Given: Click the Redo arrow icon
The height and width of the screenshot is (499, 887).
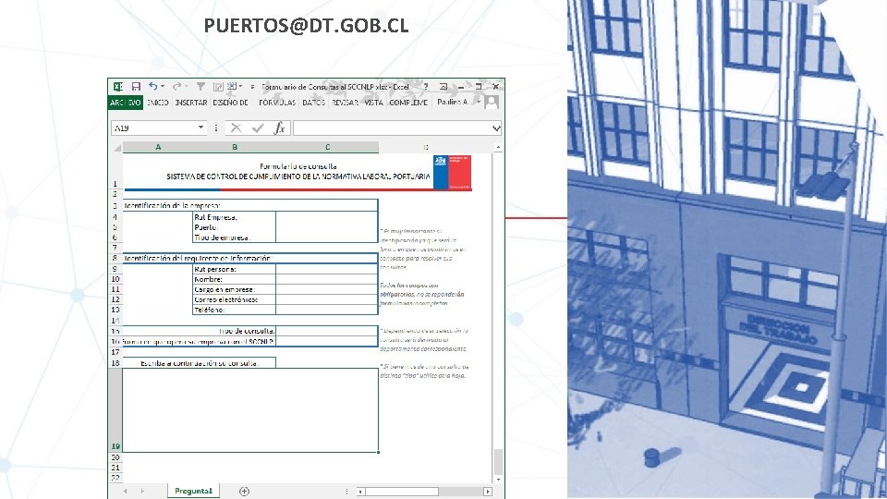Looking at the screenshot, I should [176, 87].
